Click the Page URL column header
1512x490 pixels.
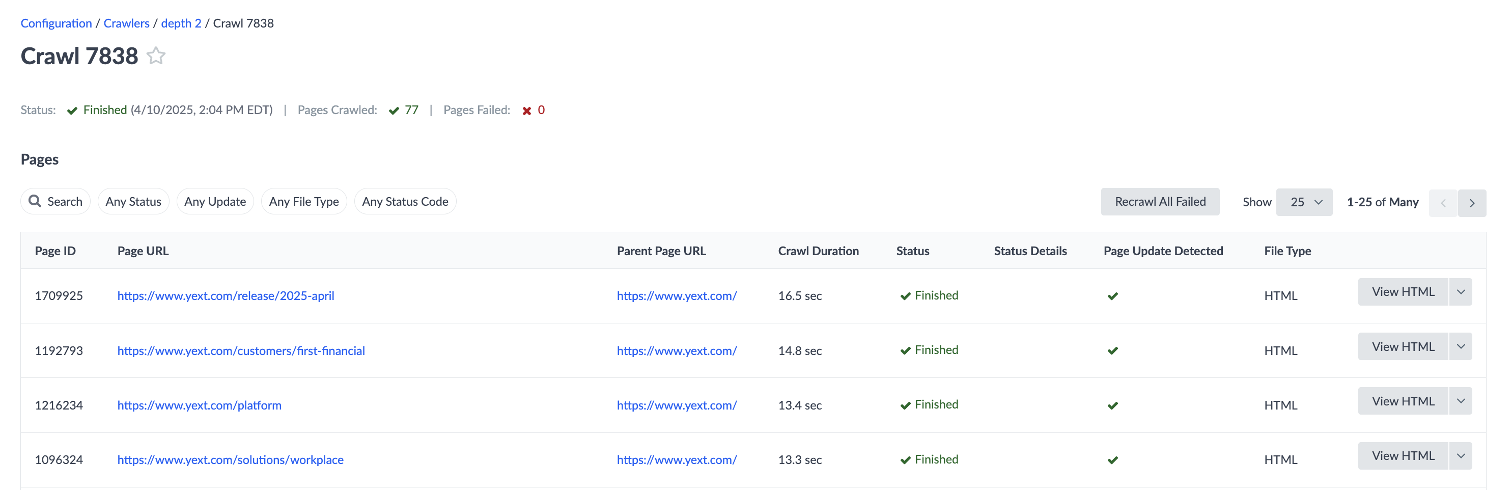coord(143,251)
